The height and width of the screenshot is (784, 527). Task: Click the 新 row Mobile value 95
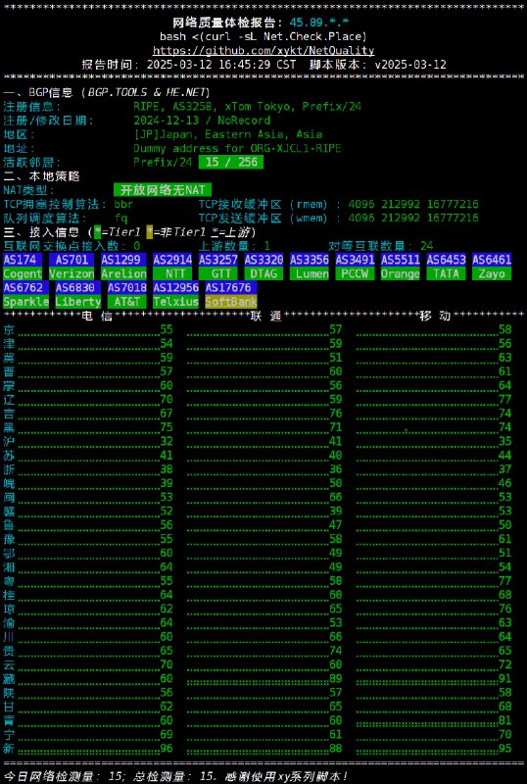click(505, 749)
